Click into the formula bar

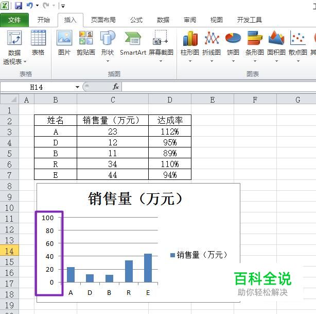point(219,87)
